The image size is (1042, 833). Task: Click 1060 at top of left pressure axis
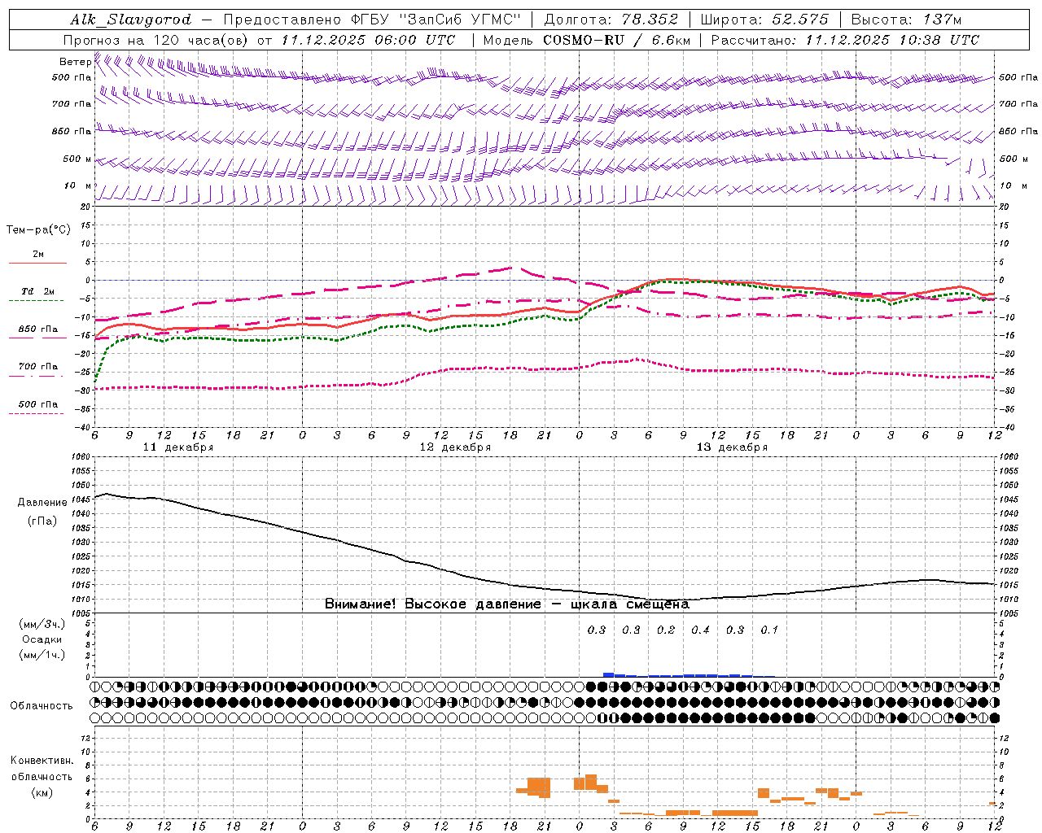click(x=80, y=457)
